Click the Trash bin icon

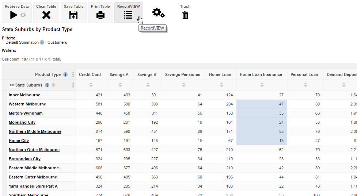point(185,15)
